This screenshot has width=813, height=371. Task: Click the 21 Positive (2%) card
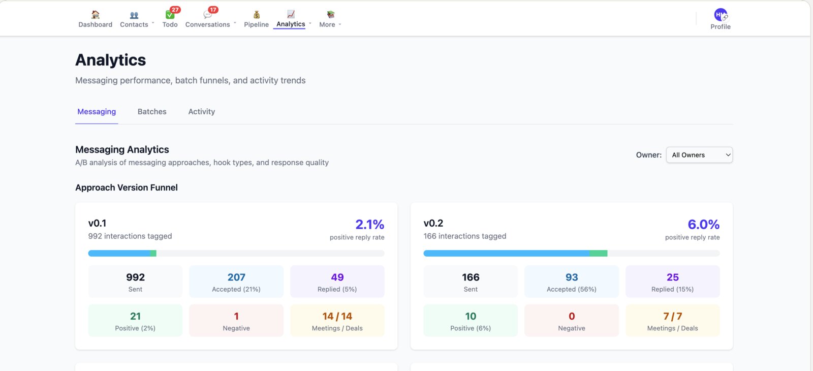click(135, 321)
